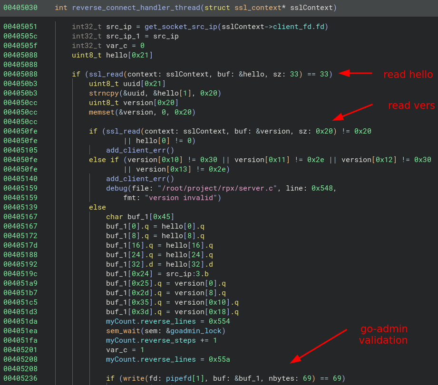Viewport: 438px width, 385px height.
Task: Click add_client_err at address 00405140
Action: point(140,179)
